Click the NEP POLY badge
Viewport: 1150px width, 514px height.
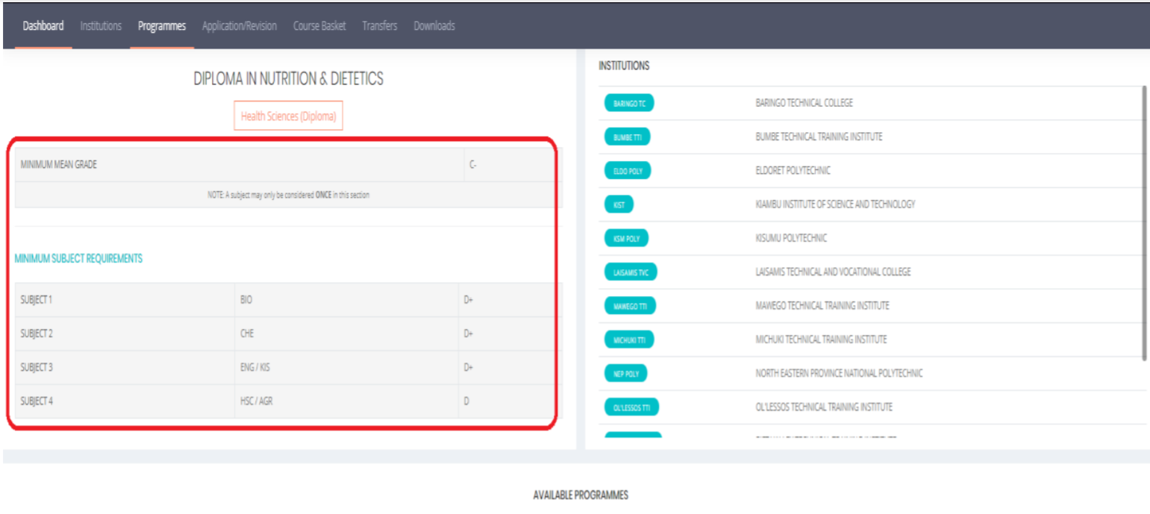625,373
